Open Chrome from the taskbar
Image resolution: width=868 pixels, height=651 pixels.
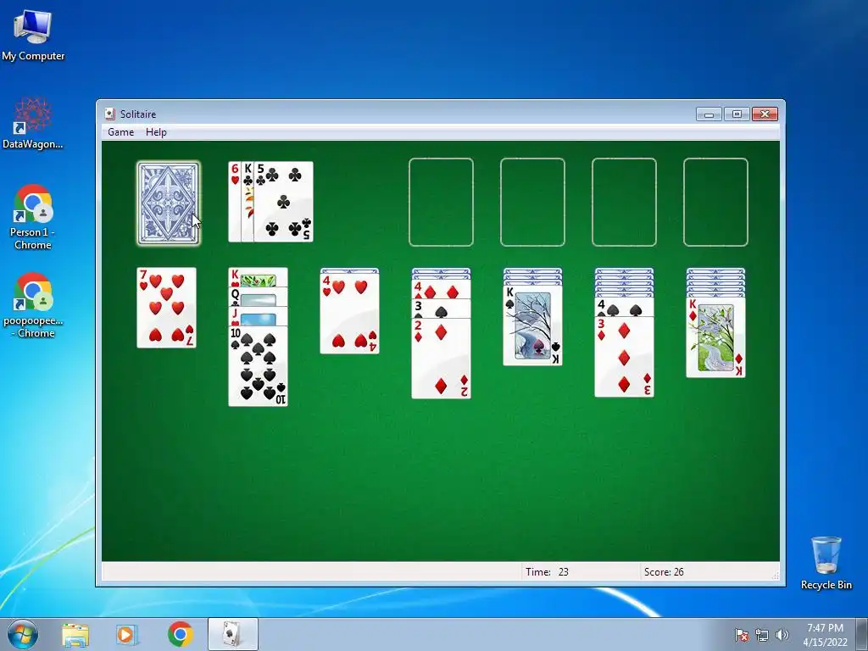point(180,634)
